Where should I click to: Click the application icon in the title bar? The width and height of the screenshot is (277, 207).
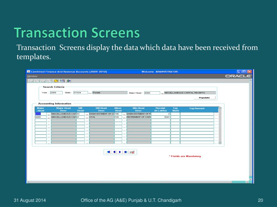click(28, 71)
